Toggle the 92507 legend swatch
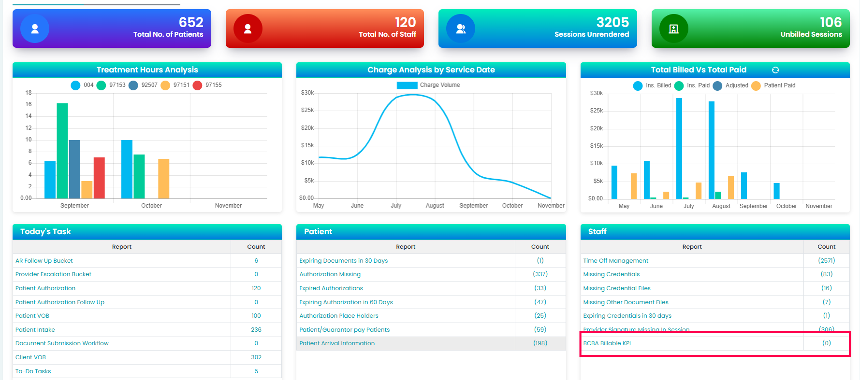860x380 pixels. 133,85
